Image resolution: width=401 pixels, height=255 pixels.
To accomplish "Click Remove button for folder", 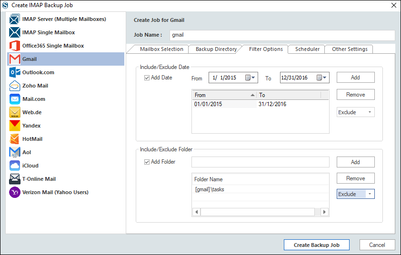I will click(355, 178).
